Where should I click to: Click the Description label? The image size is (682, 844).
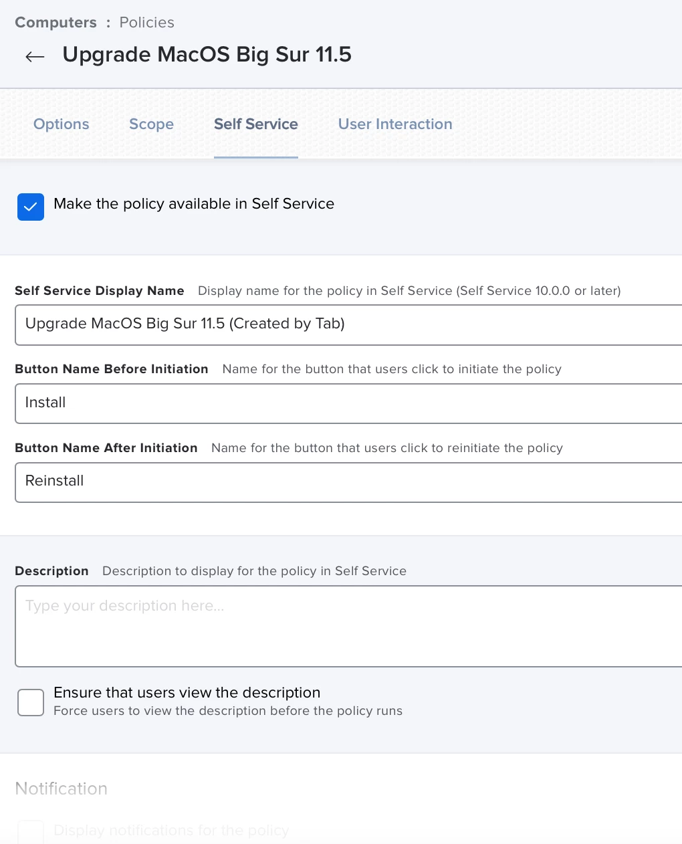click(x=51, y=571)
